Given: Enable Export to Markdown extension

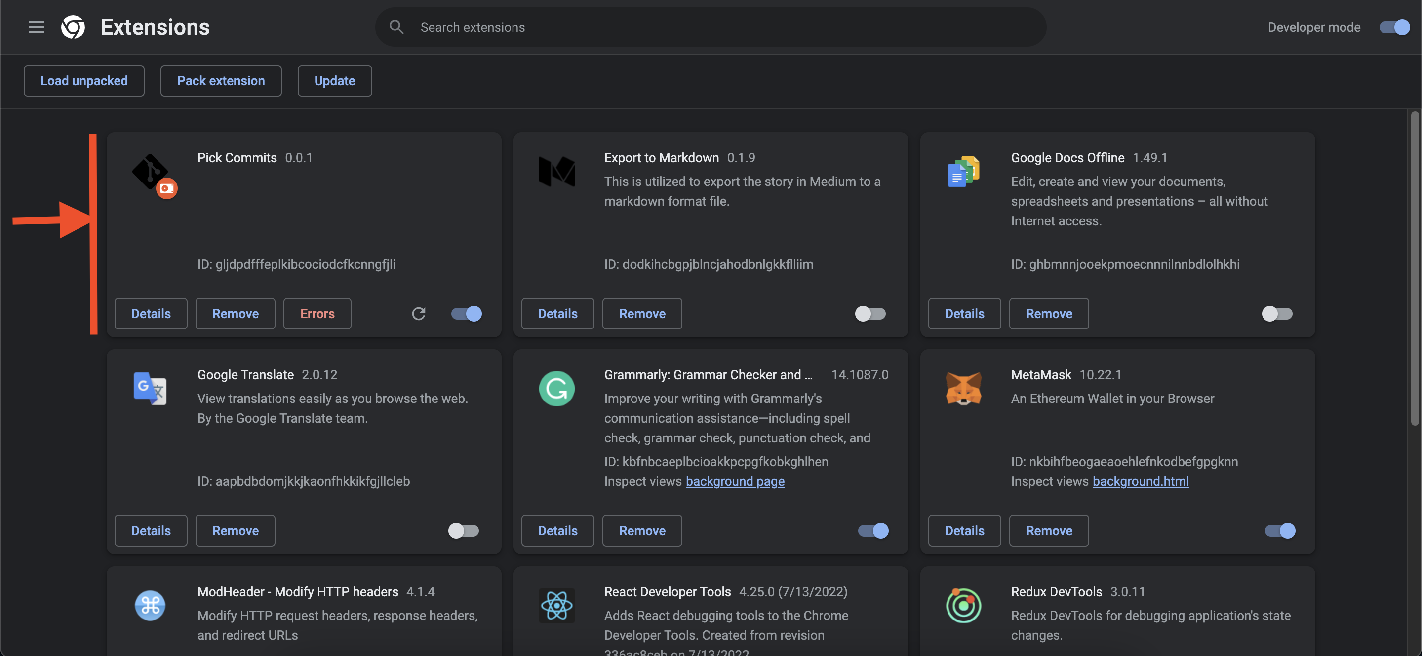Looking at the screenshot, I should 870,314.
